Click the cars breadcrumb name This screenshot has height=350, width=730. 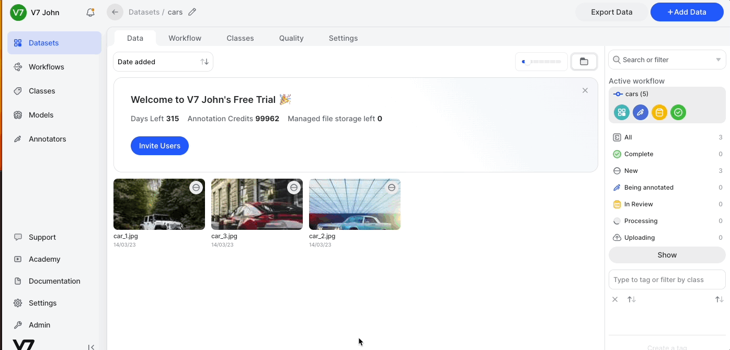coord(175,12)
